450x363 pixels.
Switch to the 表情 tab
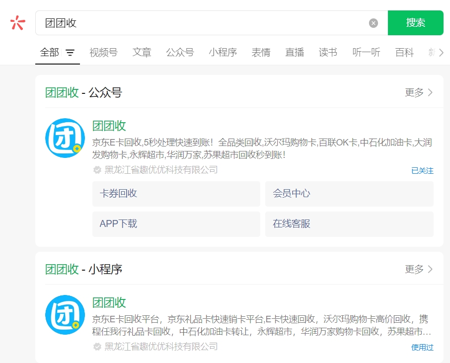[x=261, y=53]
